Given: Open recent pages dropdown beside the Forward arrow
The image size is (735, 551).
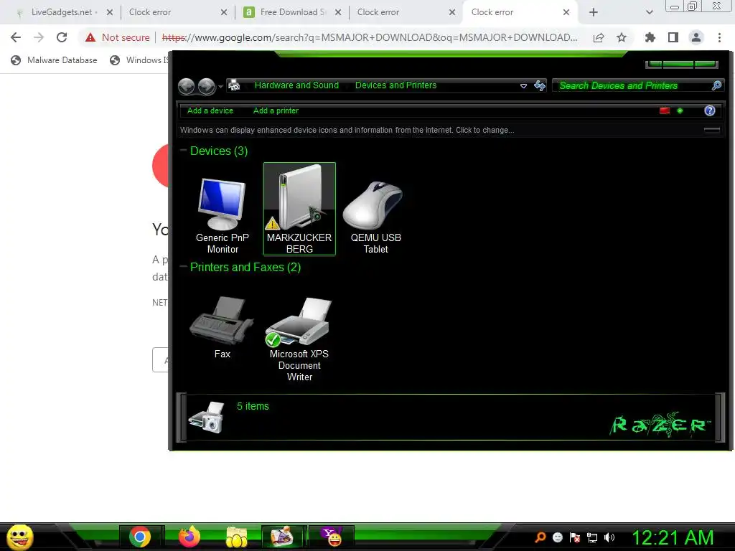Looking at the screenshot, I should point(220,87).
